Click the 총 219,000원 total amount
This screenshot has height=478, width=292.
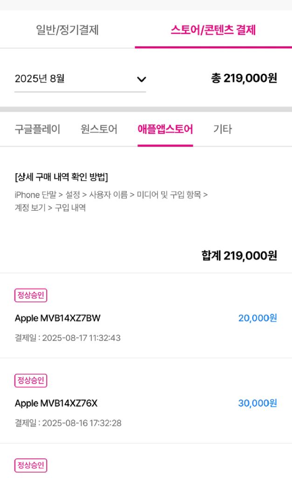pos(244,78)
